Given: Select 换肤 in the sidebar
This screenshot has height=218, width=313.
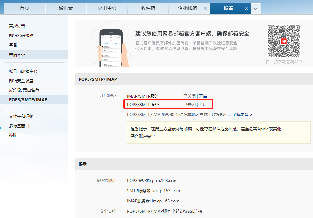Looking at the screenshot, I should pos(13,135).
